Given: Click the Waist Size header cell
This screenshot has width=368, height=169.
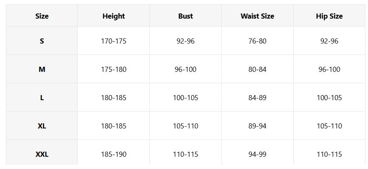Looking at the screenshot, I should (x=257, y=16).
